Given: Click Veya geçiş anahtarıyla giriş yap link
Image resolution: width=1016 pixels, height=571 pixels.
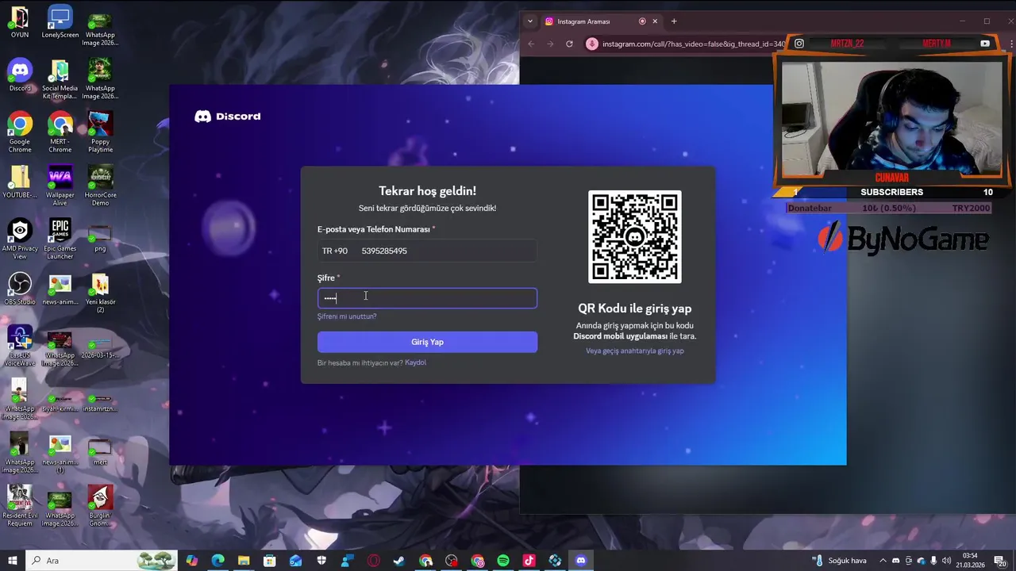Looking at the screenshot, I should (x=634, y=351).
